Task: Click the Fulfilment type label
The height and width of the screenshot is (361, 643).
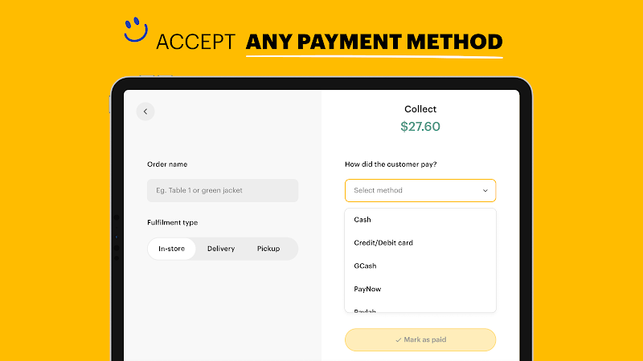Action: [173, 223]
